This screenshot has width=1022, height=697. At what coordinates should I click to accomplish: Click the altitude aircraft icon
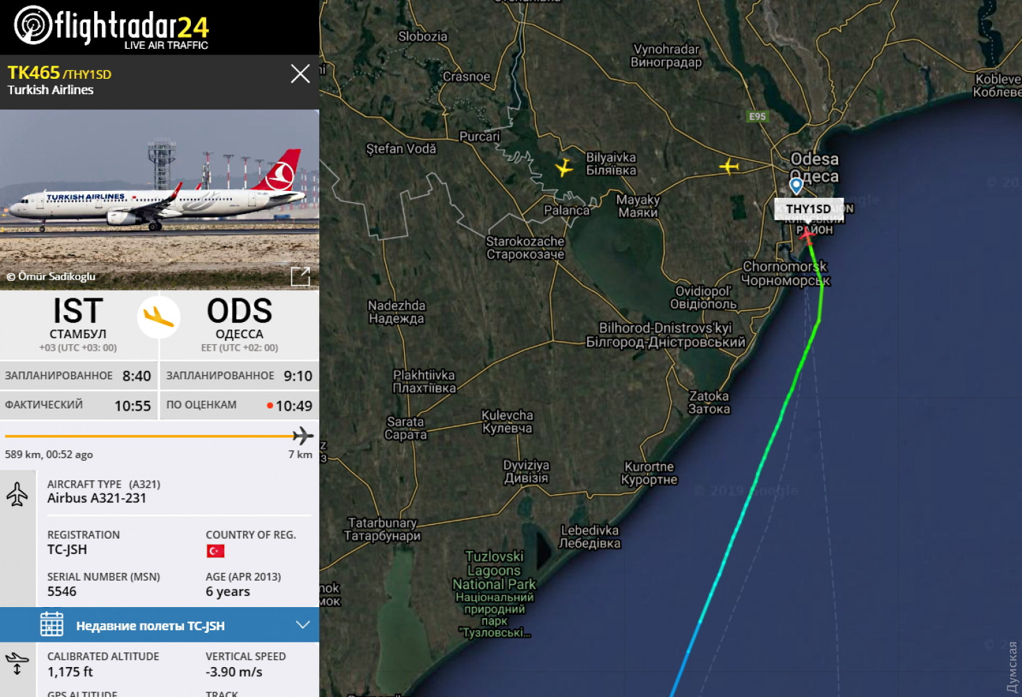(x=17, y=663)
